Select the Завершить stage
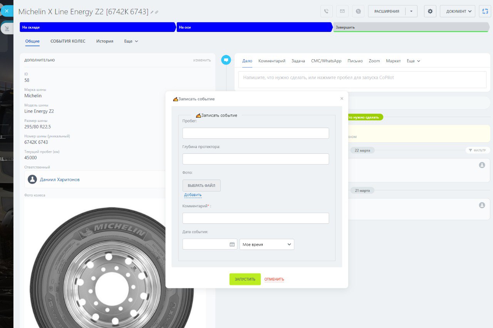The height and width of the screenshot is (328, 493). [411, 27]
